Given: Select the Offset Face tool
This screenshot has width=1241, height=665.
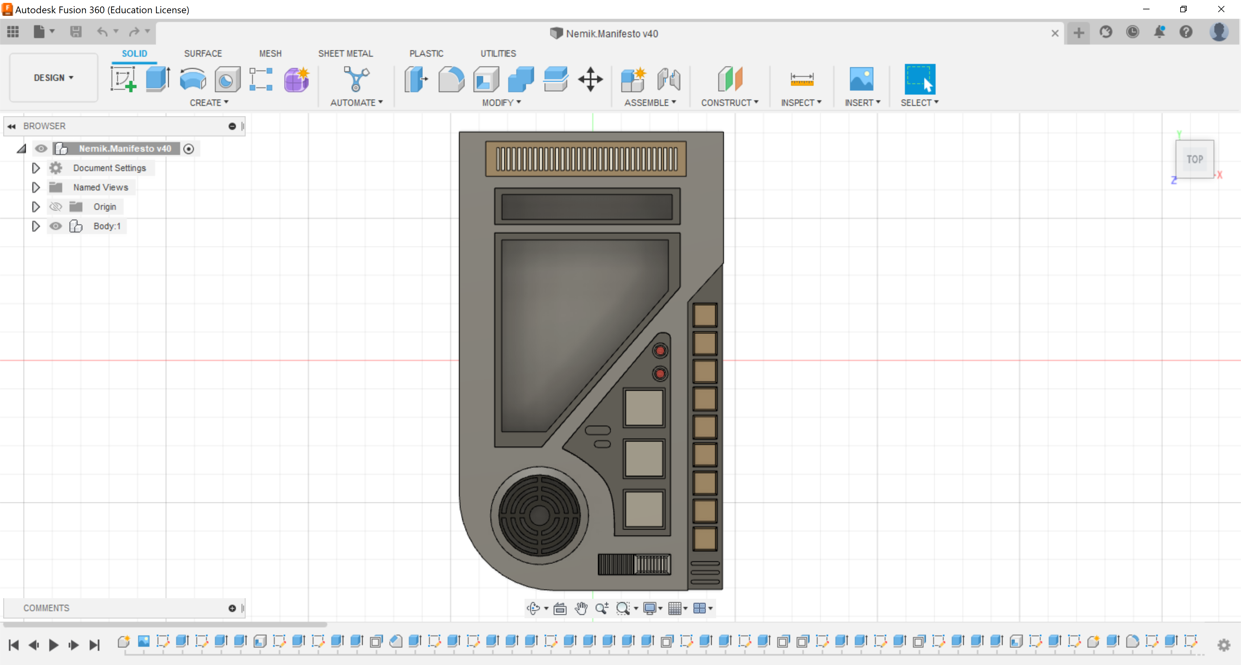Looking at the screenshot, I should (x=556, y=79).
